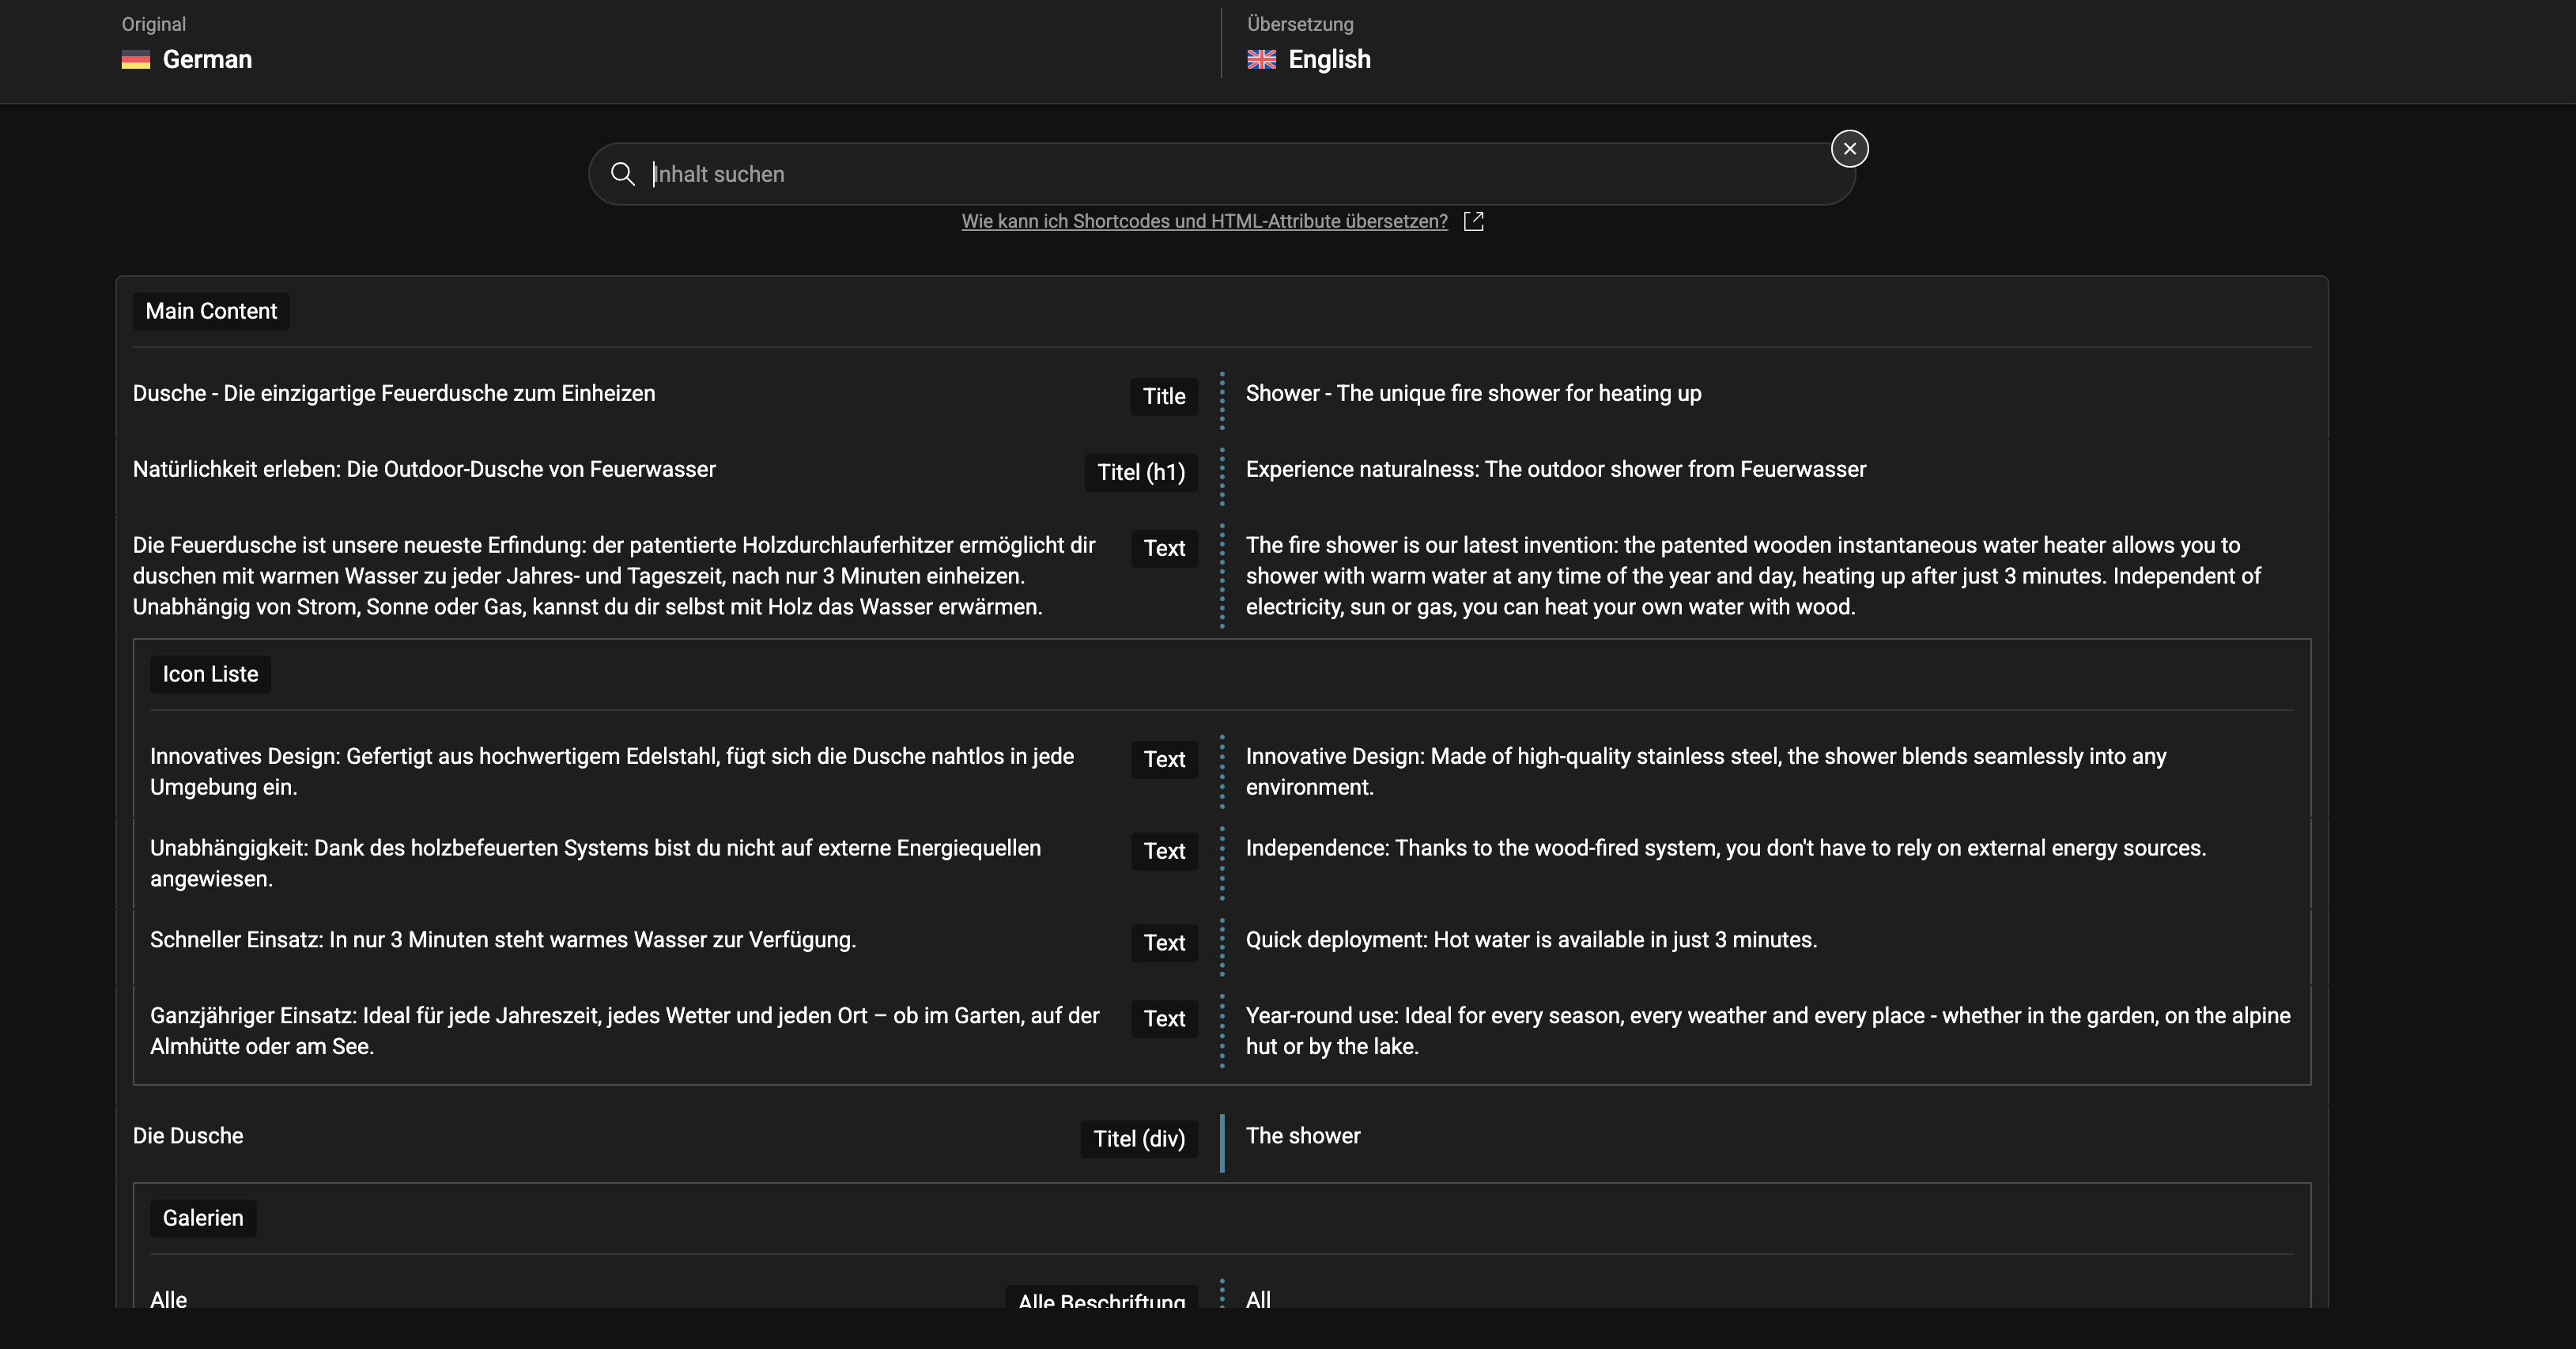The image size is (2576, 1349).
Task: Edit 'The shower' translation field
Action: (x=1303, y=1136)
